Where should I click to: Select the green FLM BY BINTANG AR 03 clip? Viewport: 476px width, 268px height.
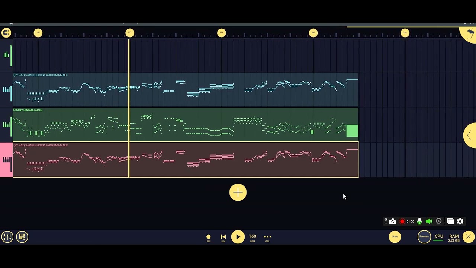click(186, 125)
